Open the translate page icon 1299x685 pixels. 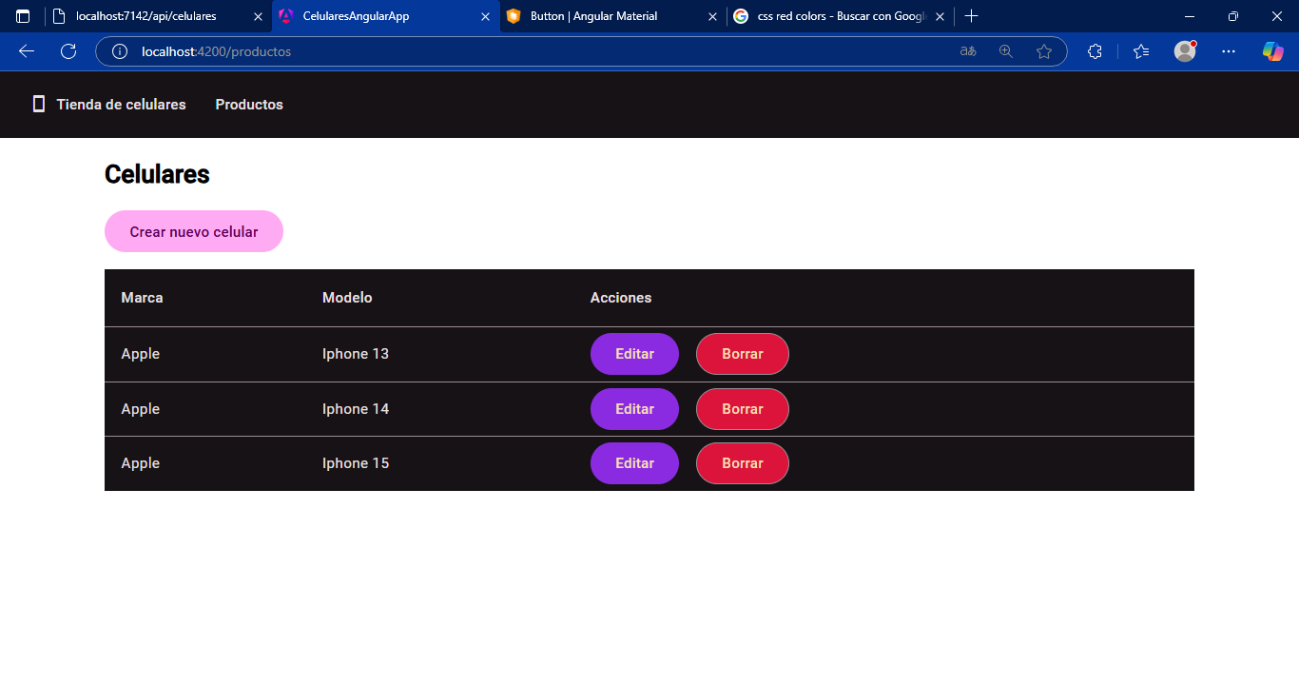click(968, 51)
